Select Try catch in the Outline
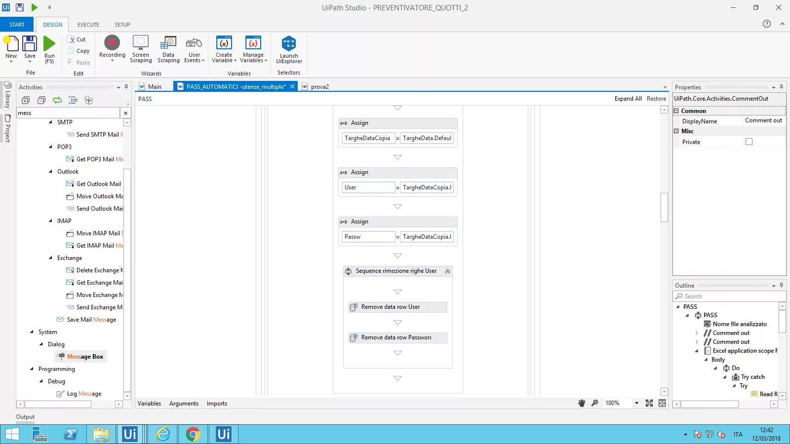 click(748, 377)
